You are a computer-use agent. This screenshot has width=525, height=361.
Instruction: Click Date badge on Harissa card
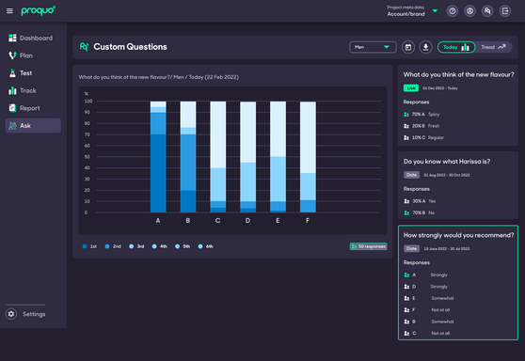411,175
